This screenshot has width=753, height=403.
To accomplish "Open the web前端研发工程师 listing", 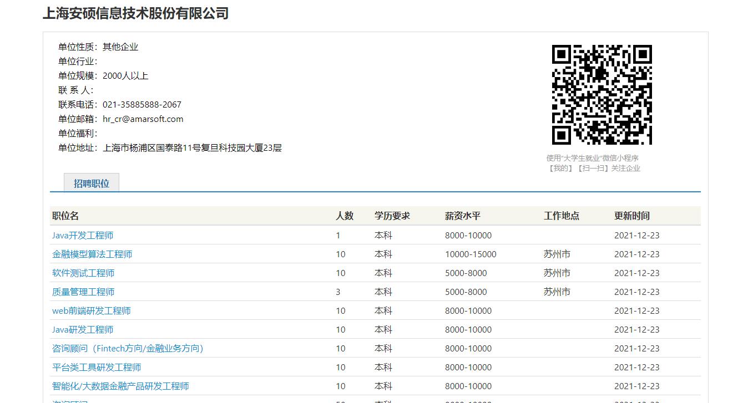I will (92, 310).
